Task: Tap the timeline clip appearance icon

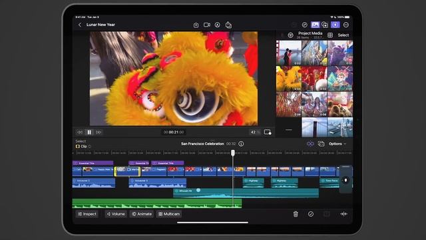Action: (x=321, y=144)
